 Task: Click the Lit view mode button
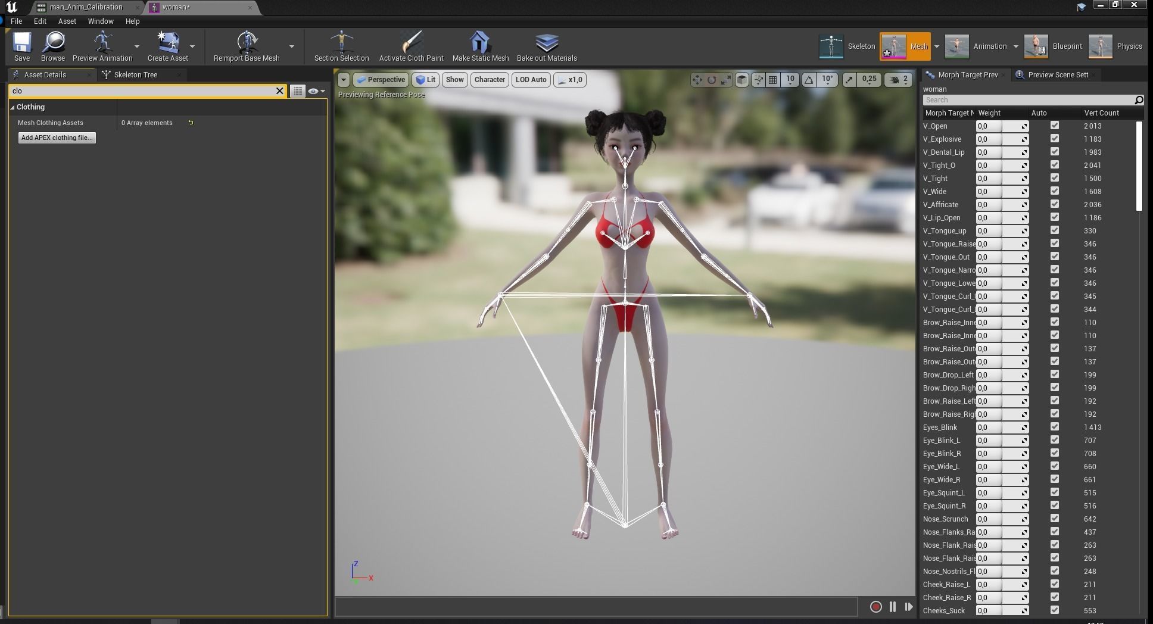point(425,80)
